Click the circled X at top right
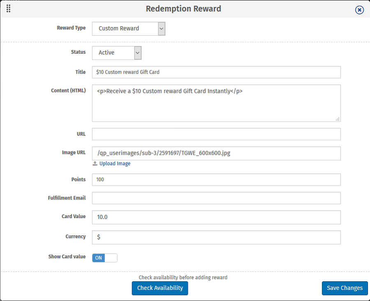The image size is (370, 301). (359, 10)
